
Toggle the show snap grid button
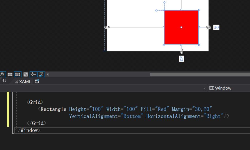(x=10, y=74)
